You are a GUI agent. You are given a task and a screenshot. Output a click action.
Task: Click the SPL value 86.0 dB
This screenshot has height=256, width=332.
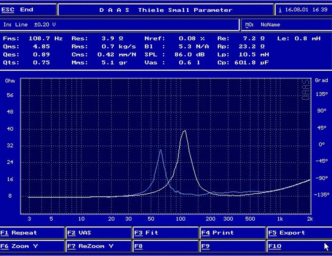point(189,54)
